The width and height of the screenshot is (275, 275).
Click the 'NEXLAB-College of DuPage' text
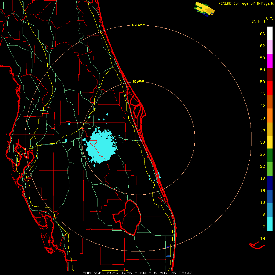point(244,3)
